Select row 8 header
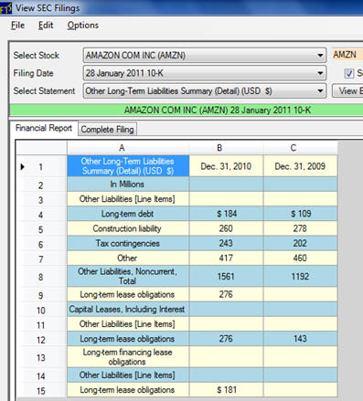The width and height of the screenshot is (363, 401). click(x=41, y=277)
